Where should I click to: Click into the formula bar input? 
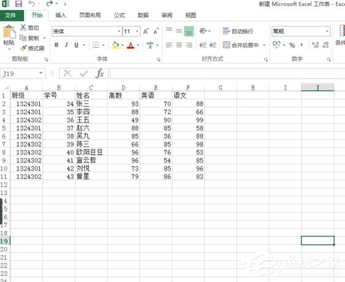click(x=227, y=74)
